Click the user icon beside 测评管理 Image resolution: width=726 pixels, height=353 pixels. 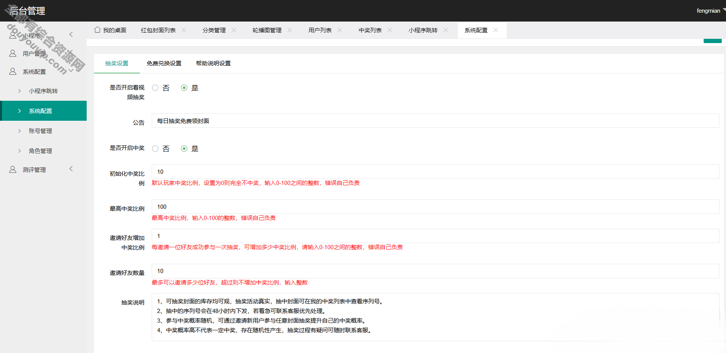(x=13, y=170)
